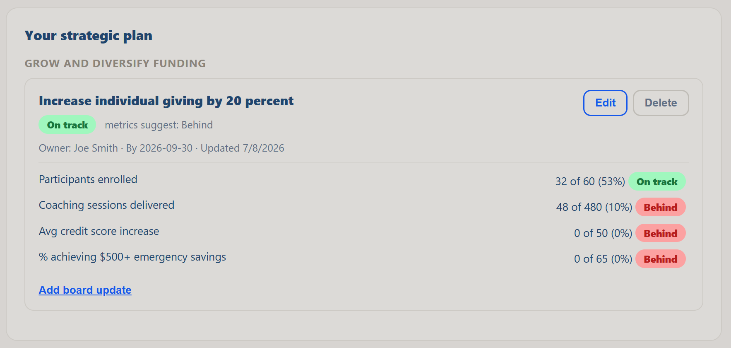The image size is (731, 348).
Task: Select the Avg credit score increase label
Action: (x=99, y=231)
